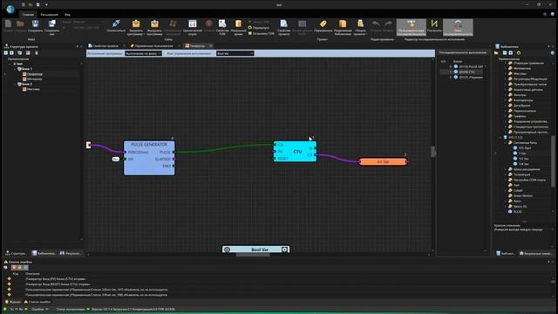
Task: Collapse the test root node
Action: (x=10, y=64)
